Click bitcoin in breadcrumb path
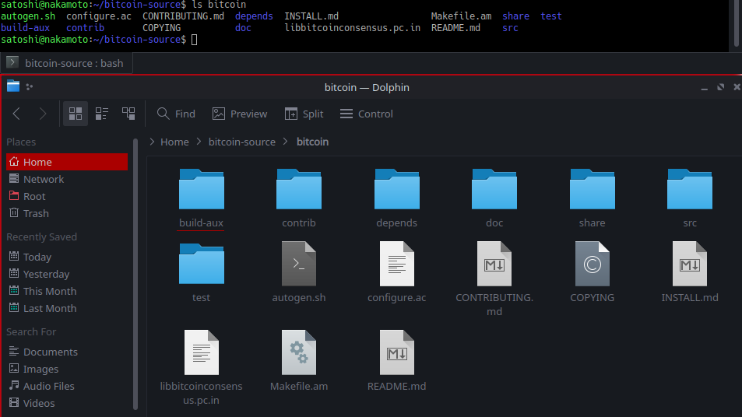 312,142
